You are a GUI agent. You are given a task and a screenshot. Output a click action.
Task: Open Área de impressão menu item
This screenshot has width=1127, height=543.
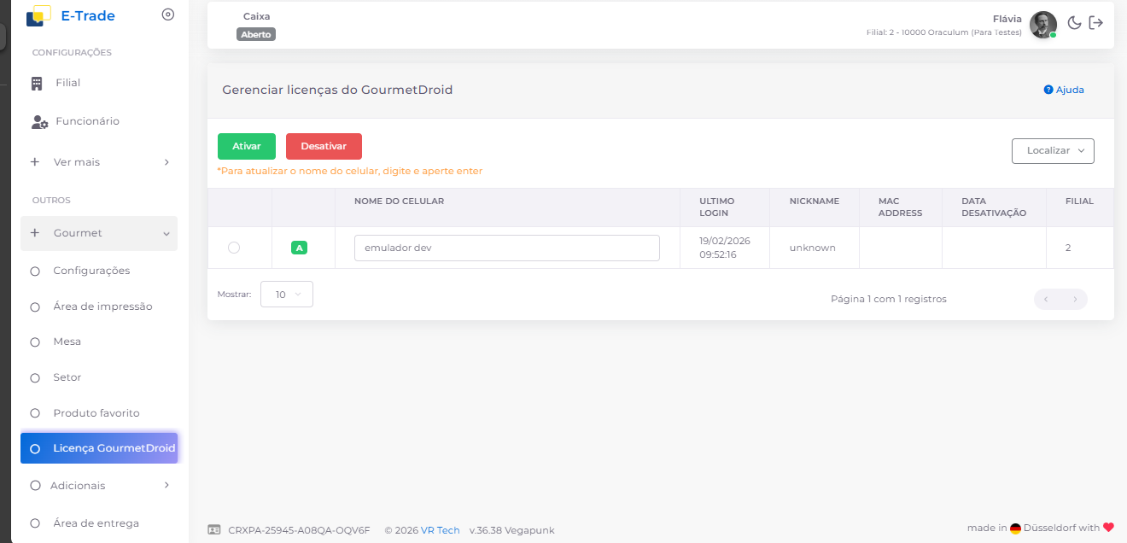point(102,307)
